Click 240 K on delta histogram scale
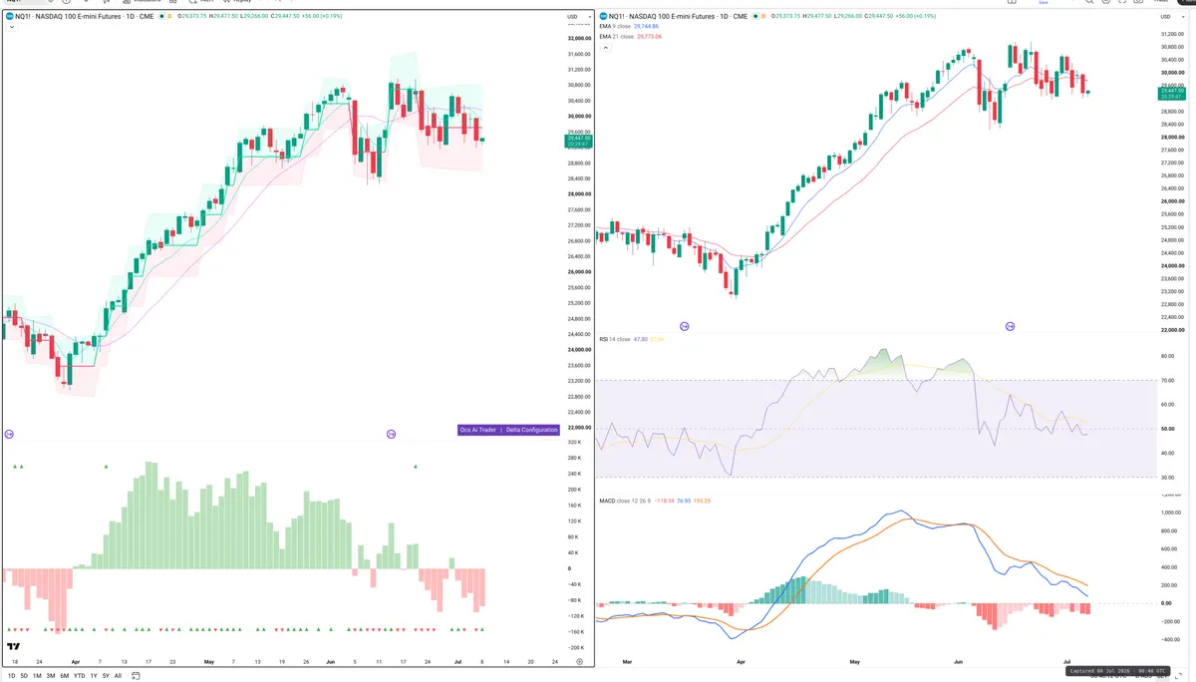The height and width of the screenshot is (682, 1196). [x=575, y=474]
